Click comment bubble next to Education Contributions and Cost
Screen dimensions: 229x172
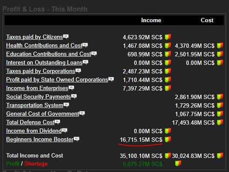point(94,53)
